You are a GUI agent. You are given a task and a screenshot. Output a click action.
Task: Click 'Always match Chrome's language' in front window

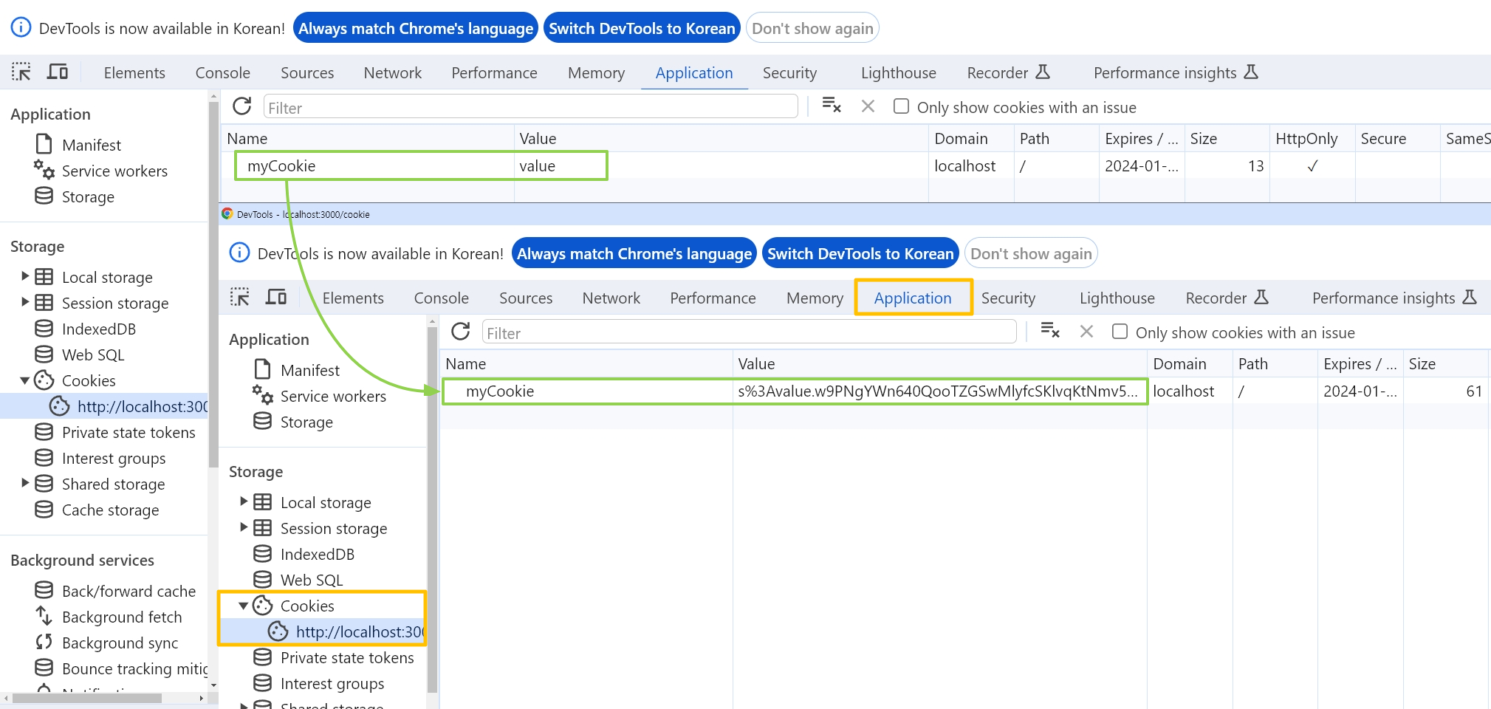click(x=634, y=253)
